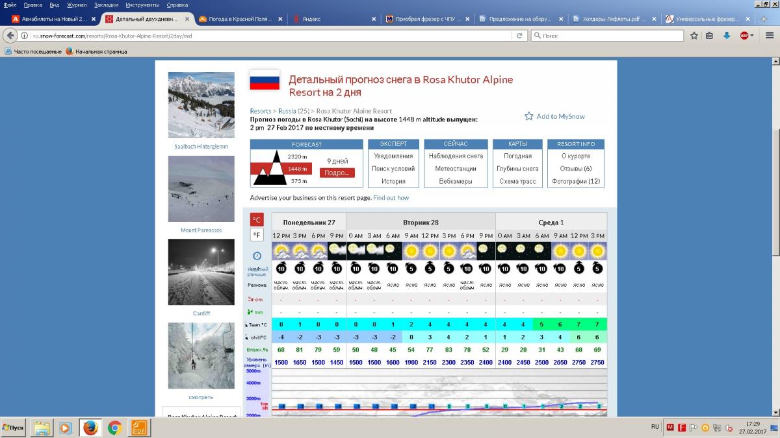Viewport: 780px width, 438px height.
Task: Click Monday 12 PM wind speed 10 icon
Action: point(281,267)
